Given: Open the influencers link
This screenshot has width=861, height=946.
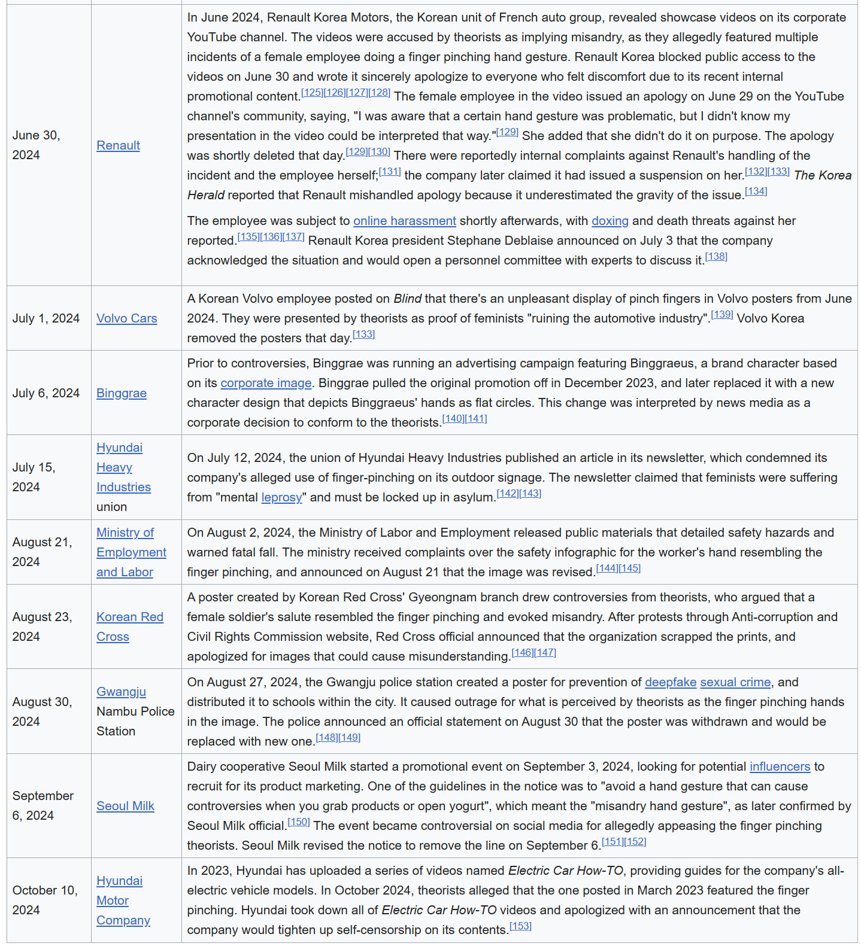Looking at the screenshot, I should (779, 766).
